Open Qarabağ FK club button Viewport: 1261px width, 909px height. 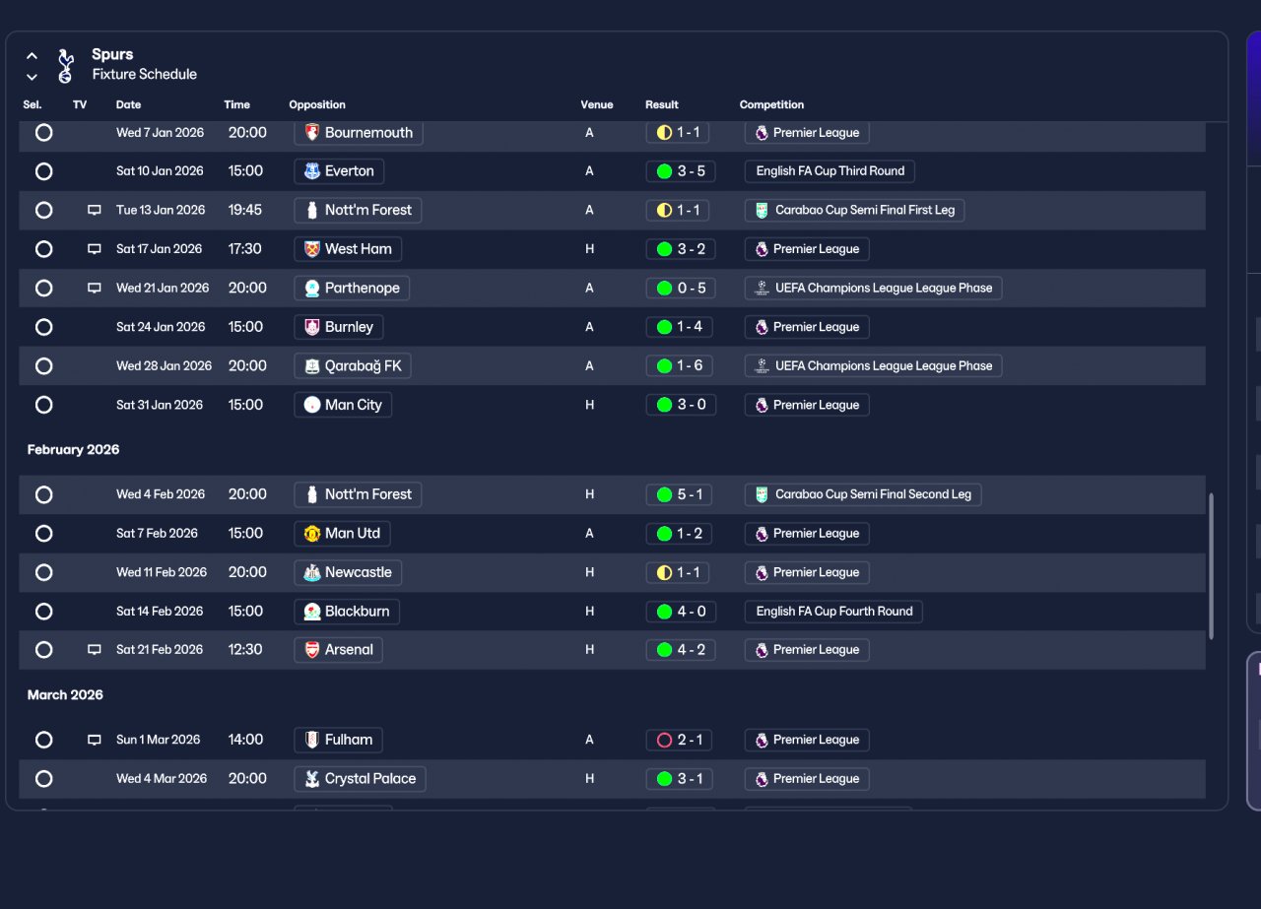coord(353,366)
